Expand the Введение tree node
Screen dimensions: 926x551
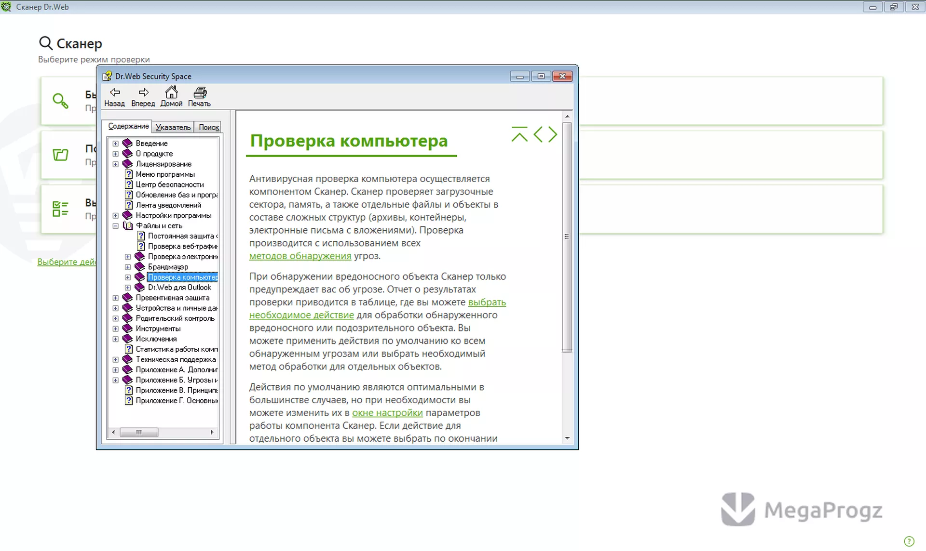115,144
